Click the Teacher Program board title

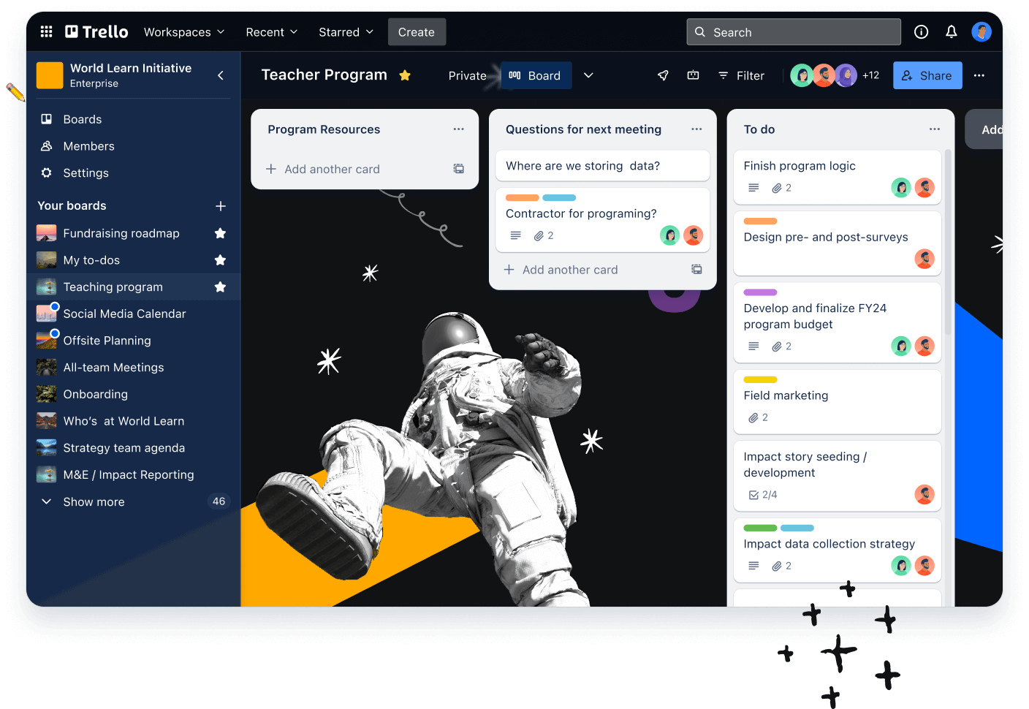pyautogui.click(x=324, y=75)
